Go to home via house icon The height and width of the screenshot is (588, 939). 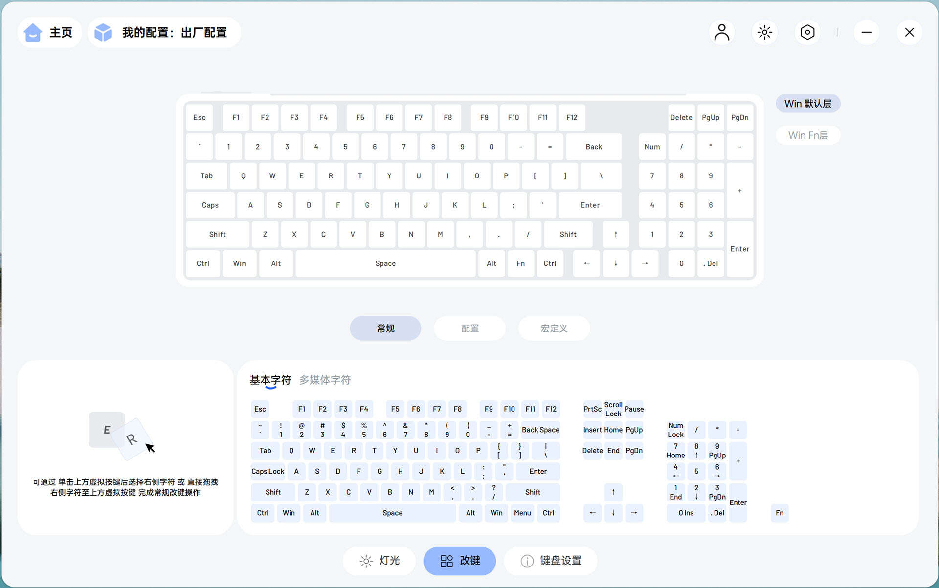pos(33,33)
